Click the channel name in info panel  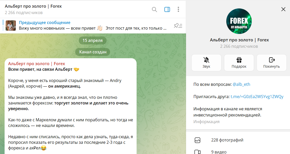coord(239,40)
